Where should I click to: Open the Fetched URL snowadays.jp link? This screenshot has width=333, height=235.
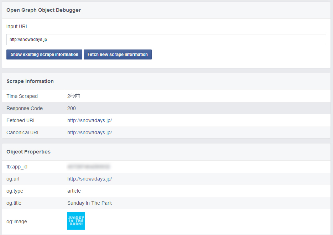[89, 120]
